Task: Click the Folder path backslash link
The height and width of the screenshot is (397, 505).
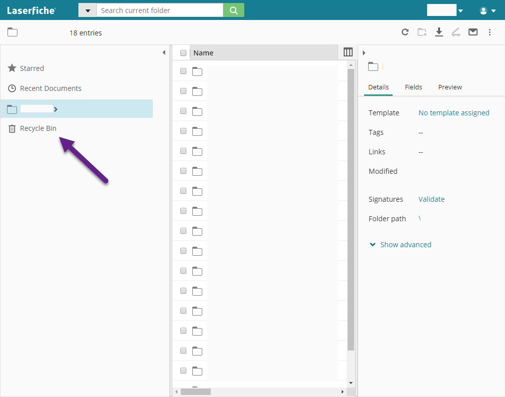Action: 420,218
